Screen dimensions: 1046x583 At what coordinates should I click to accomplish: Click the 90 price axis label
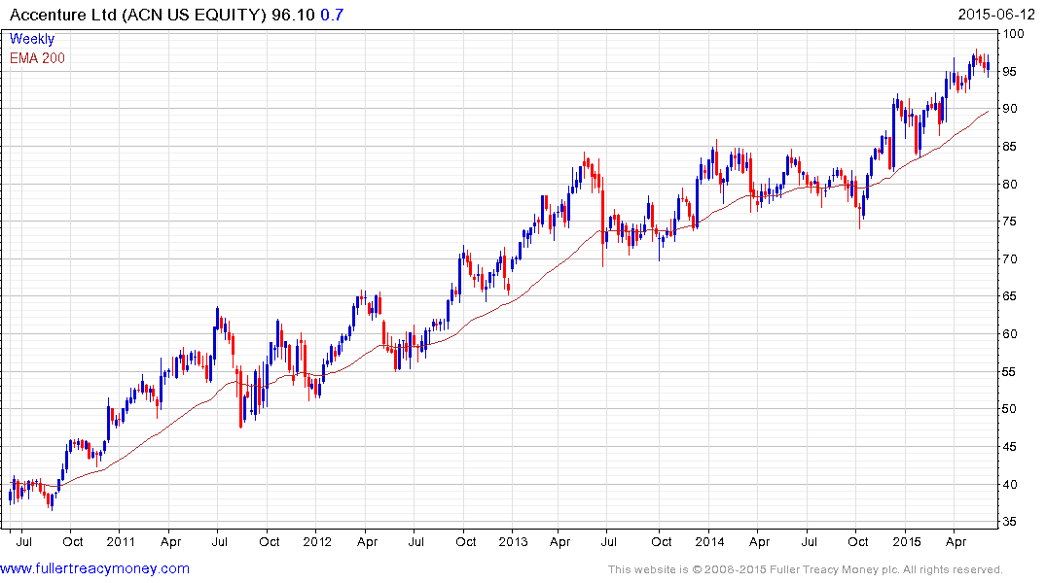(x=1010, y=109)
